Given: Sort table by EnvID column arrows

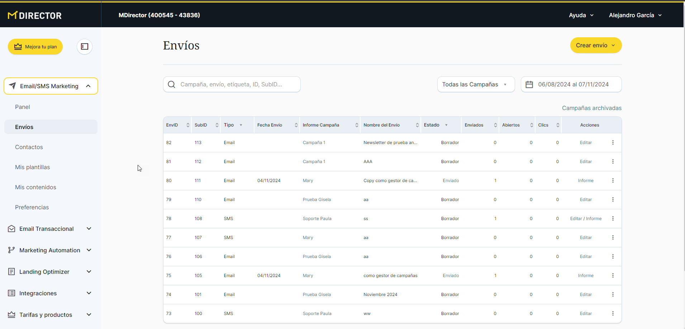Looking at the screenshot, I should pos(188,125).
